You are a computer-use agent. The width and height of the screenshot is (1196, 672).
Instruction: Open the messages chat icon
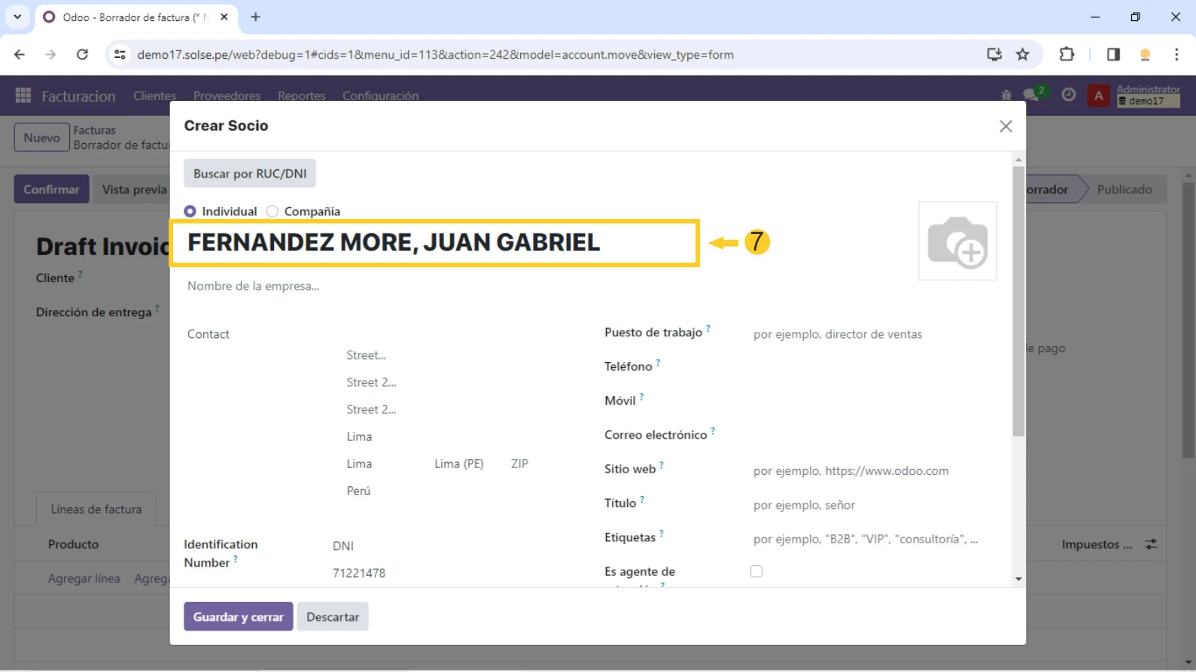[x=1030, y=95]
